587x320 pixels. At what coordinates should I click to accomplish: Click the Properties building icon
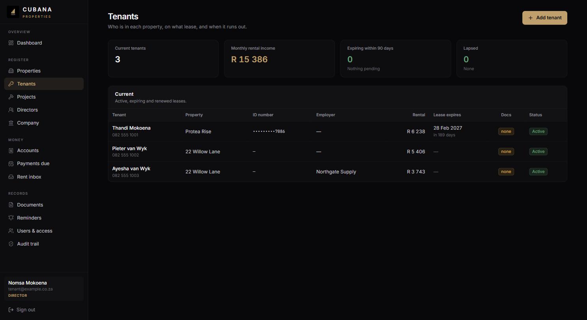[x=11, y=71]
